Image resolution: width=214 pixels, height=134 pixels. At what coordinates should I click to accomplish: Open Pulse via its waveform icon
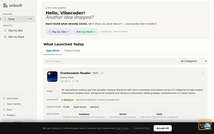(5, 19)
